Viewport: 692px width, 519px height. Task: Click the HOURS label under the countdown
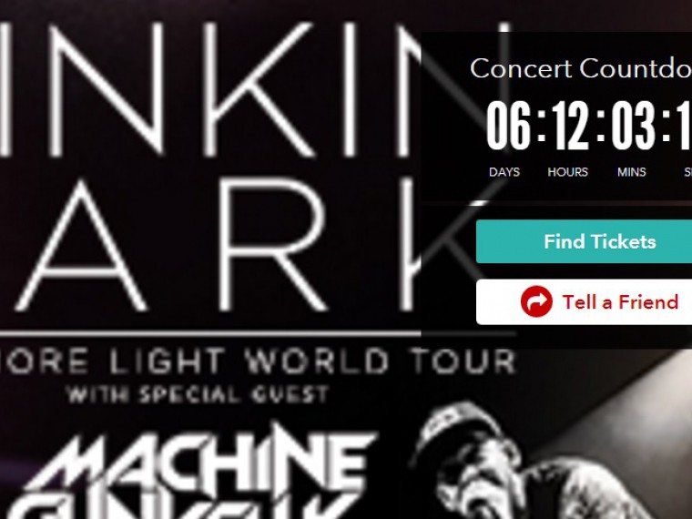tap(567, 172)
